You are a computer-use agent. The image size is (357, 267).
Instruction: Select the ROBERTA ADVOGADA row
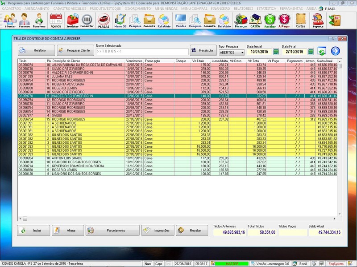coord(177,84)
